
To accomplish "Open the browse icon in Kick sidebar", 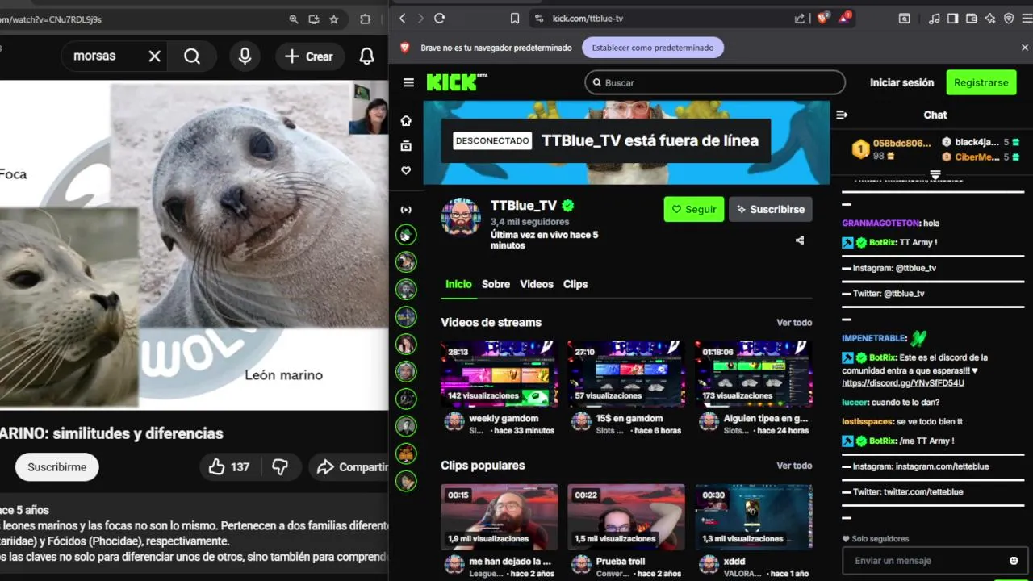I will point(406,145).
